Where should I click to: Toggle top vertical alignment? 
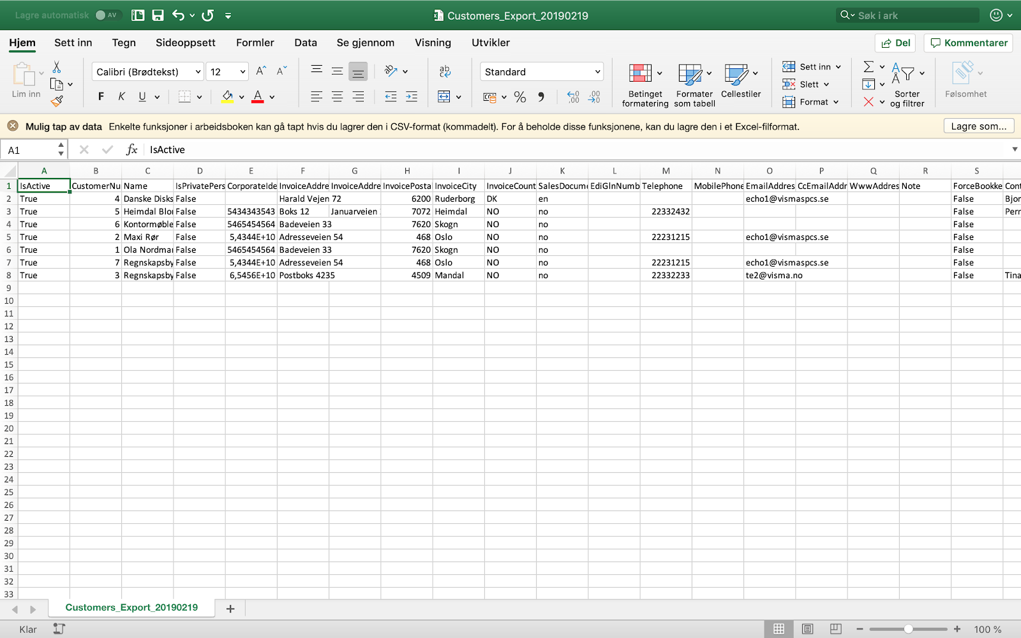coord(317,71)
